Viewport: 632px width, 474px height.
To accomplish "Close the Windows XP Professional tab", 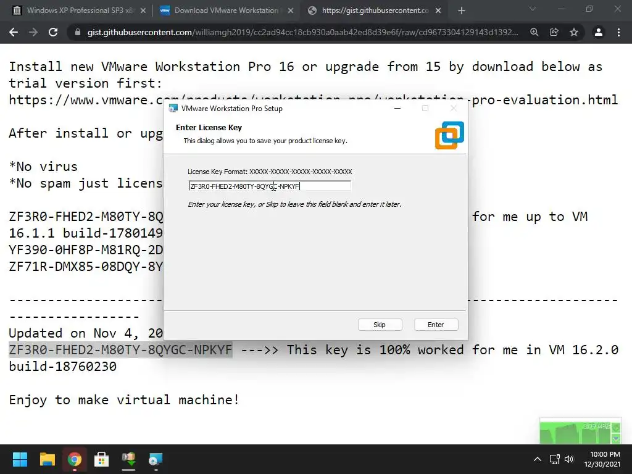I will 143,11.
